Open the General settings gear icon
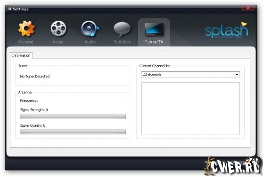Screen dimensions: 264x177 (x=26, y=29)
